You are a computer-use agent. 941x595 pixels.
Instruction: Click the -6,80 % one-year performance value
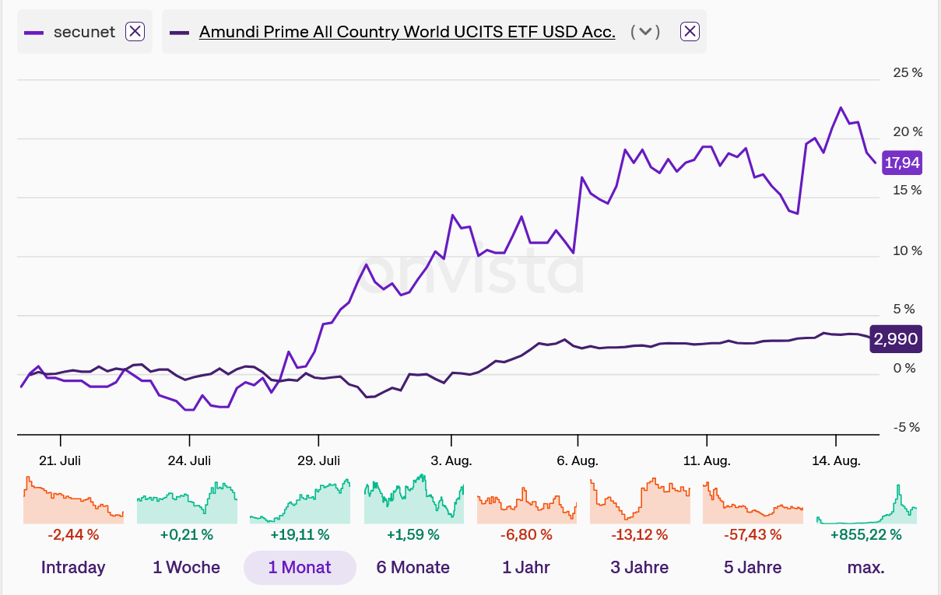click(526, 535)
